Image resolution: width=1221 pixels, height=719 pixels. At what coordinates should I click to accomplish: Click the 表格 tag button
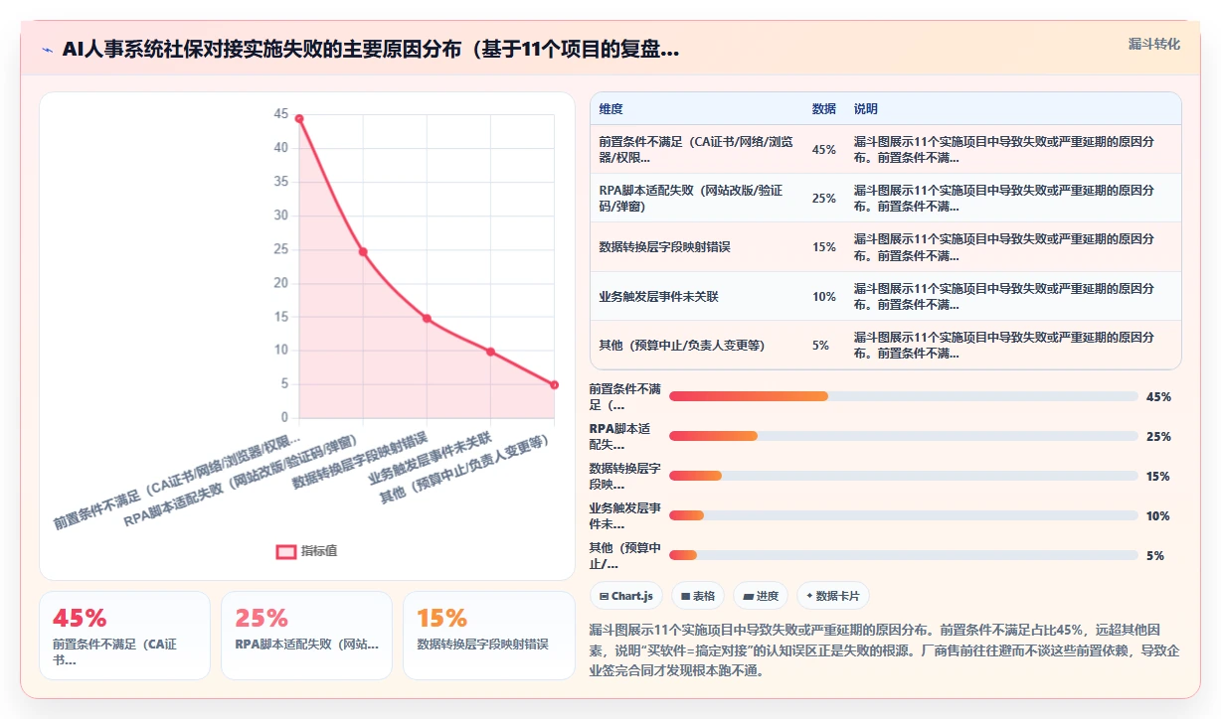(x=698, y=596)
